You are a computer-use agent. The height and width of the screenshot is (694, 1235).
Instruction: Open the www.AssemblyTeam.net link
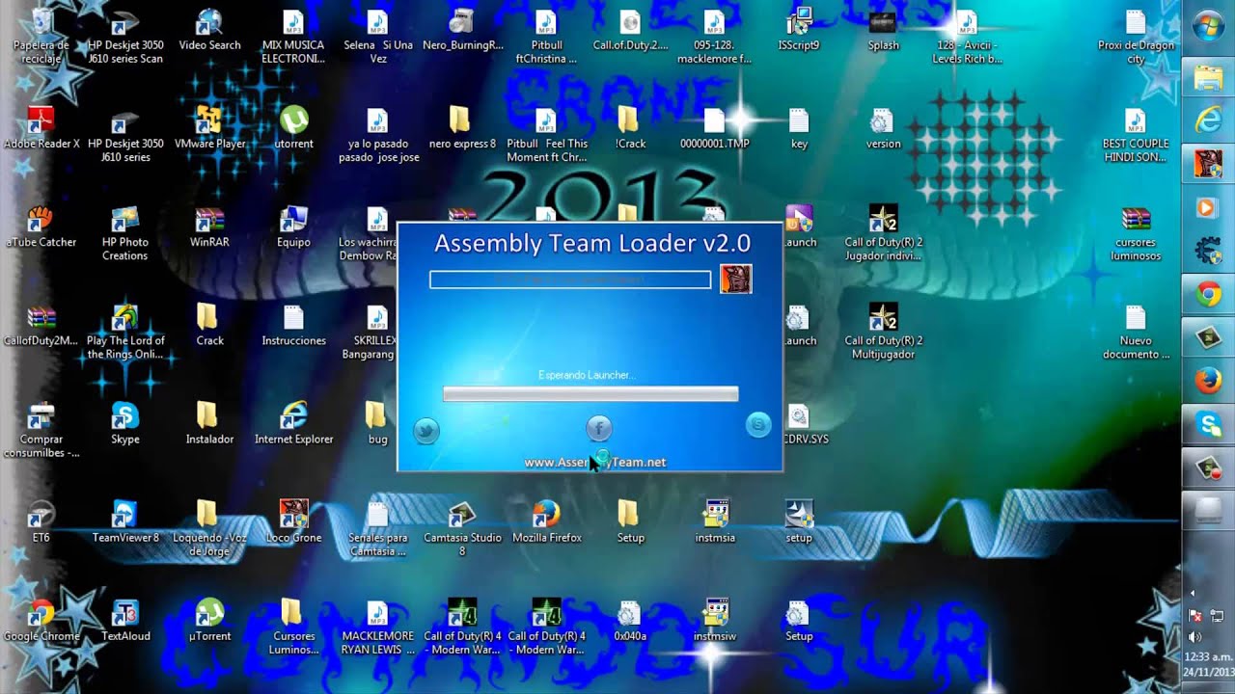pos(595,463)
